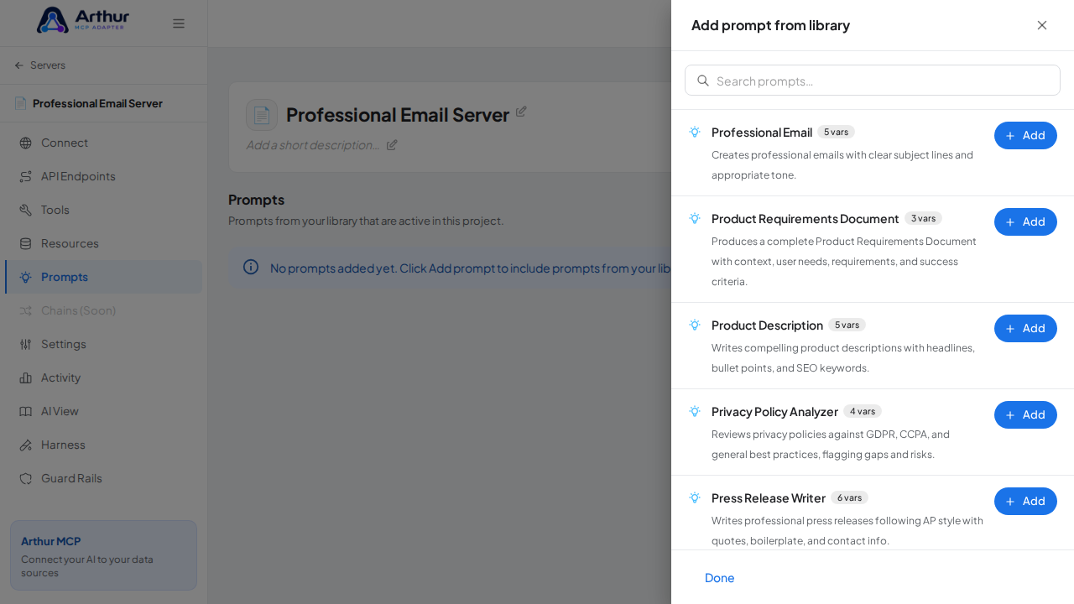Open Guard Rails in sidebar
Screen dimensions: 1074x604
103,478
